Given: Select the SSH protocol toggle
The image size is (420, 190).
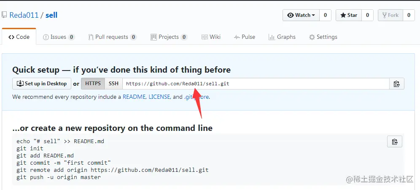Looking at the screenshot, I should pyautogui.click(x=113, y=84).
